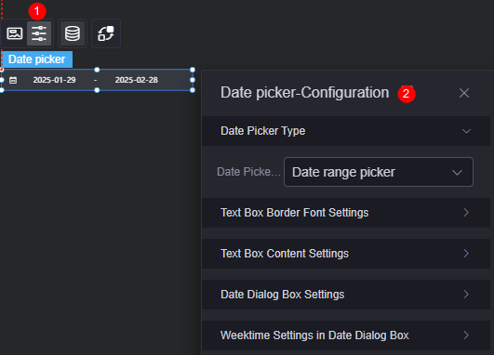The image size is (494, 355).
Task: Click the Date picker-Configuration title
Action: [x=304, y=93]
